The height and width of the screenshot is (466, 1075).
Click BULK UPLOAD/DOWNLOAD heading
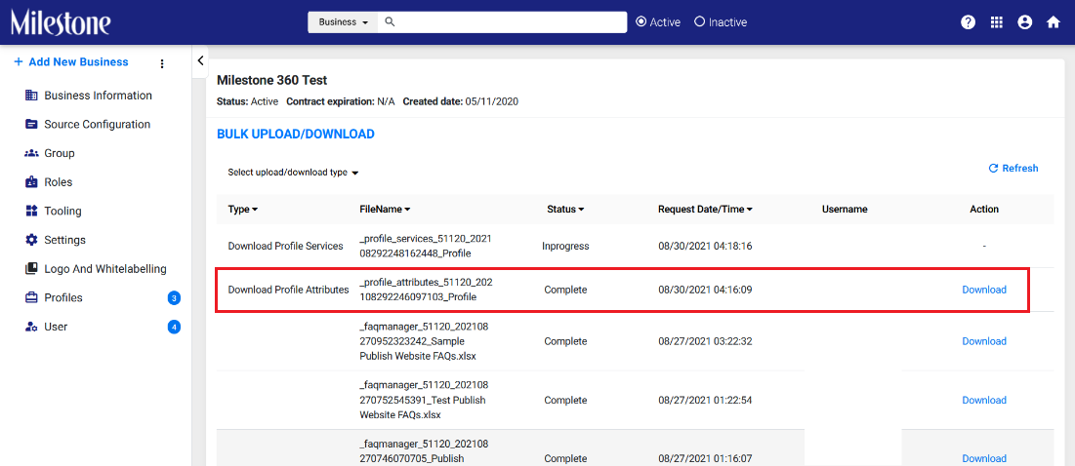pyautogui.click(x=296, y=135)
